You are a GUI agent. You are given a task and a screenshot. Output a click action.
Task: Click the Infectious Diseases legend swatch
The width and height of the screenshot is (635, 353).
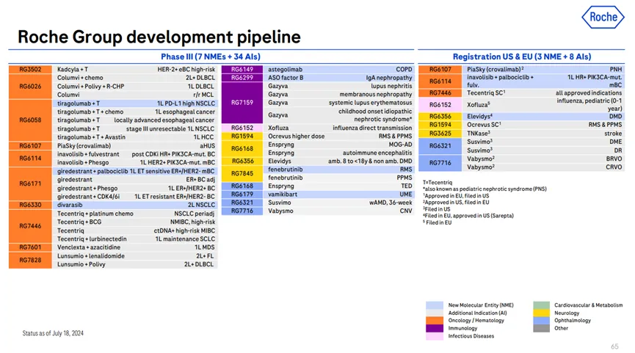435,336
